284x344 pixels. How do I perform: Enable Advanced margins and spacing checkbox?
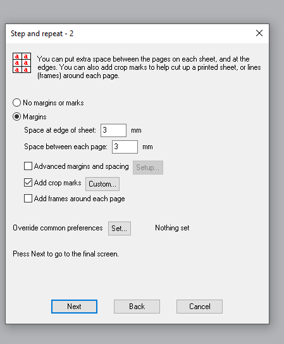tap(28, 166)
